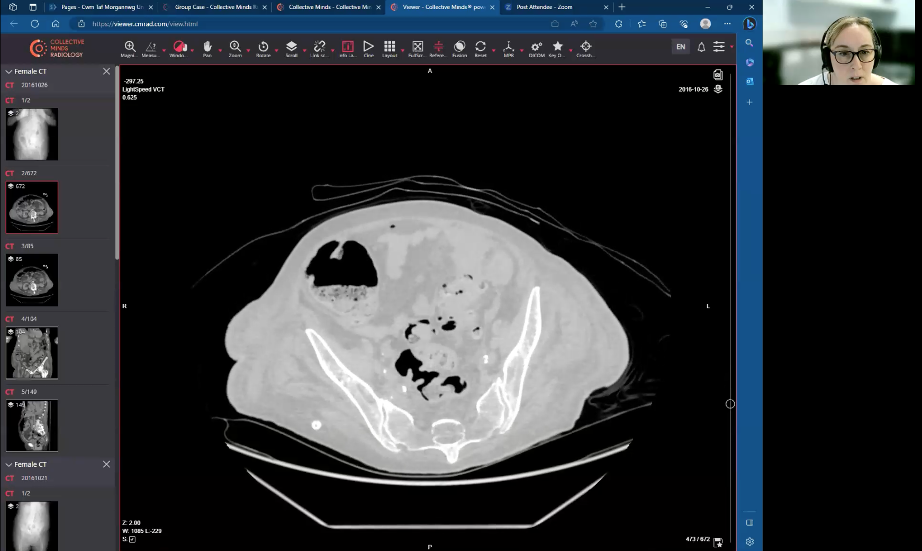Activate the Crosshair tool
Screen dimensions: 922x551
[585, 49]
